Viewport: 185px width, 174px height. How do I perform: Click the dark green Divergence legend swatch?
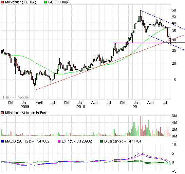tap(101, 141)
